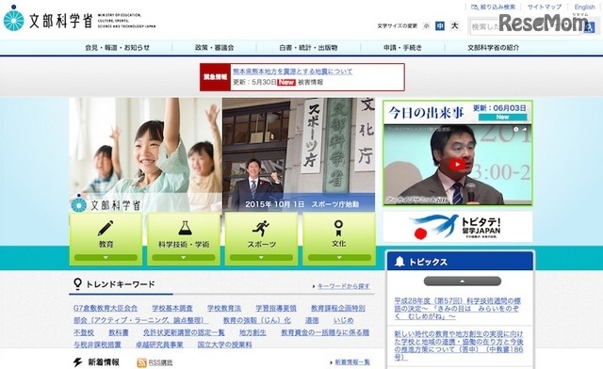The width and height of the screenshot is (603, 369).
Task: Expand the 教育 tile dropdown arrow
Action: pyautogui.click(x=106, y=258)
